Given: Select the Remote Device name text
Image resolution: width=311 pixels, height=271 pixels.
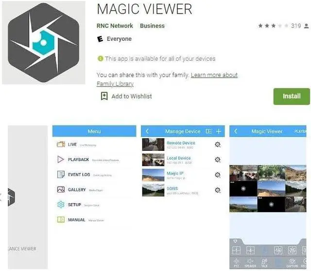Looking at the screenshot, I should point(181,143).
